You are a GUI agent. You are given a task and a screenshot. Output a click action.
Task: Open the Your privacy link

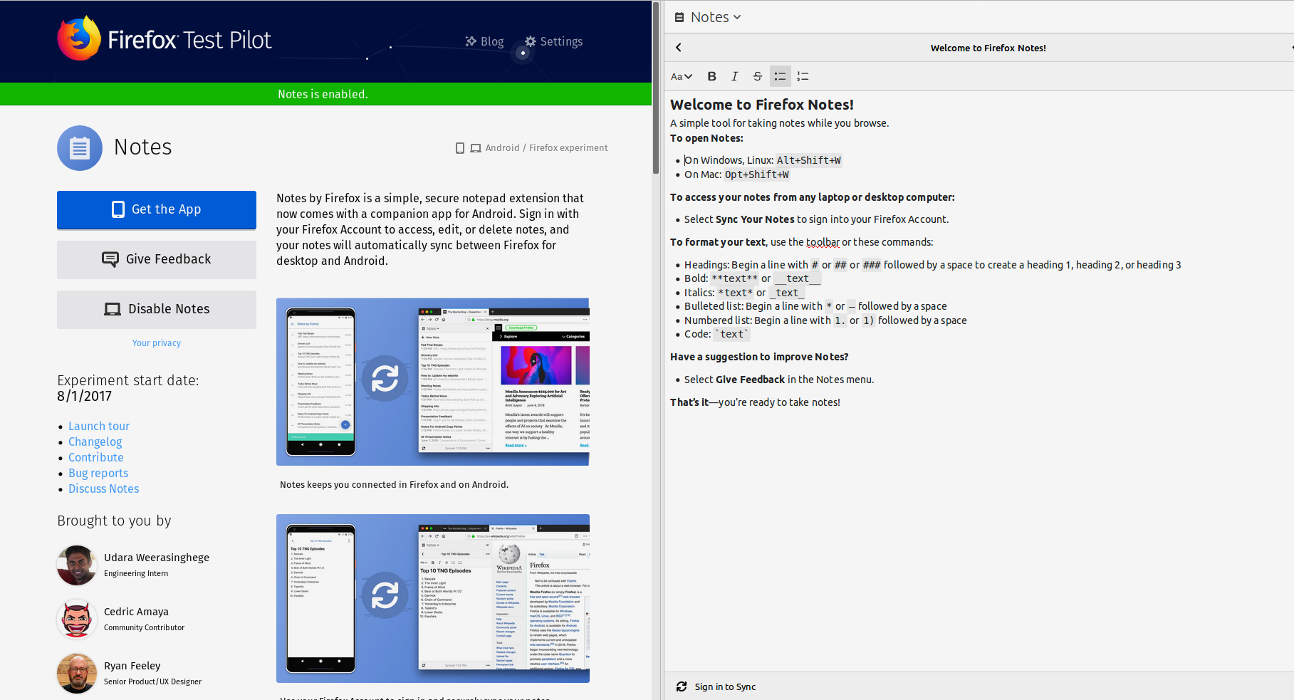pos(157,343)
